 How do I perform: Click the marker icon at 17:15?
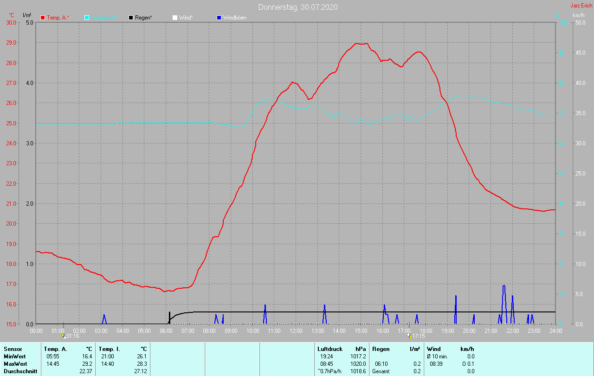pos(409,336)
